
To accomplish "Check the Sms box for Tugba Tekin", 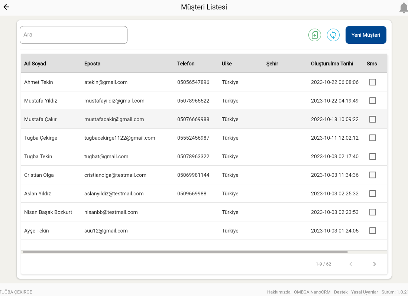I will click(x=373, y=156).
